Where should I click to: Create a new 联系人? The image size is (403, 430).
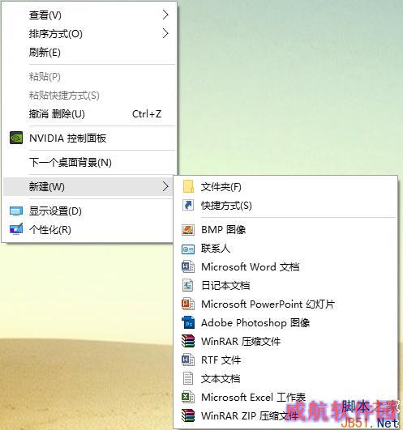[285, 249]
